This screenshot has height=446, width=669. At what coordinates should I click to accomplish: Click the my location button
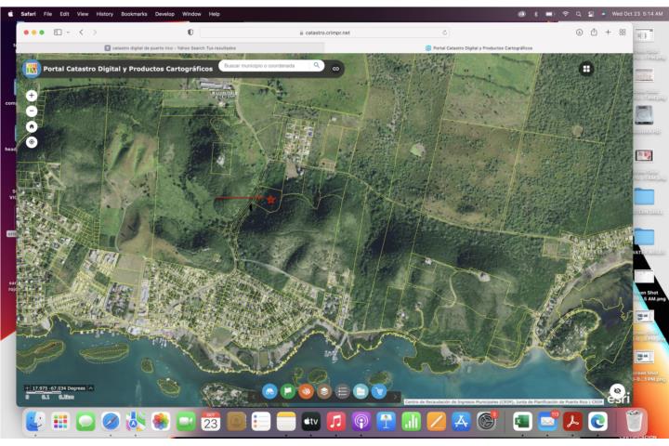pos(32,142)
